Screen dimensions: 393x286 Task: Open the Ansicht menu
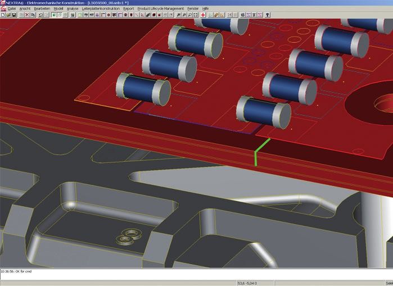point(25,8)
